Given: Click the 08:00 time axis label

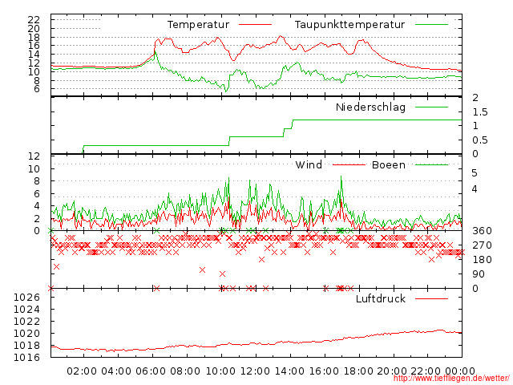Looking at the screenshot, I should tap(185, 371).
